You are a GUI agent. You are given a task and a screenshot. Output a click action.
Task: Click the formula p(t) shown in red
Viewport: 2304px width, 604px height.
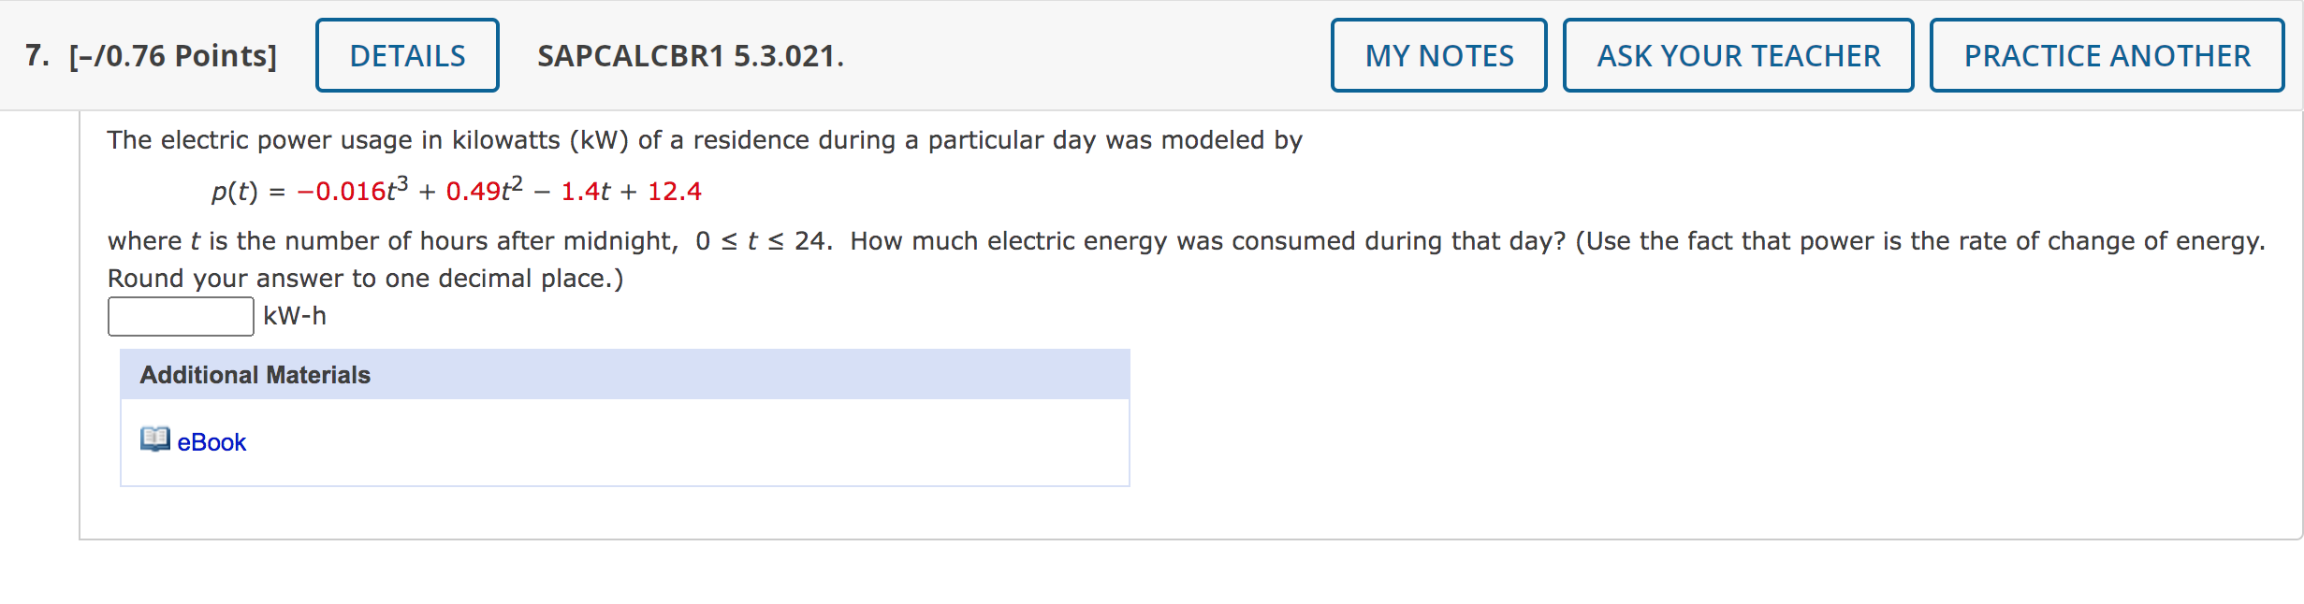[x=456, y=190]
